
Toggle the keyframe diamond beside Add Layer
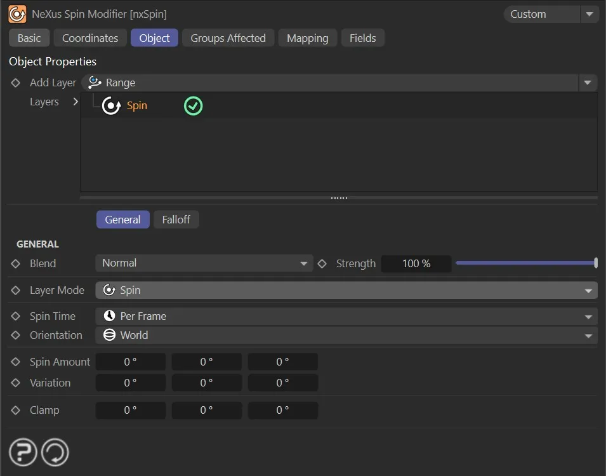(x=16, y=83)
